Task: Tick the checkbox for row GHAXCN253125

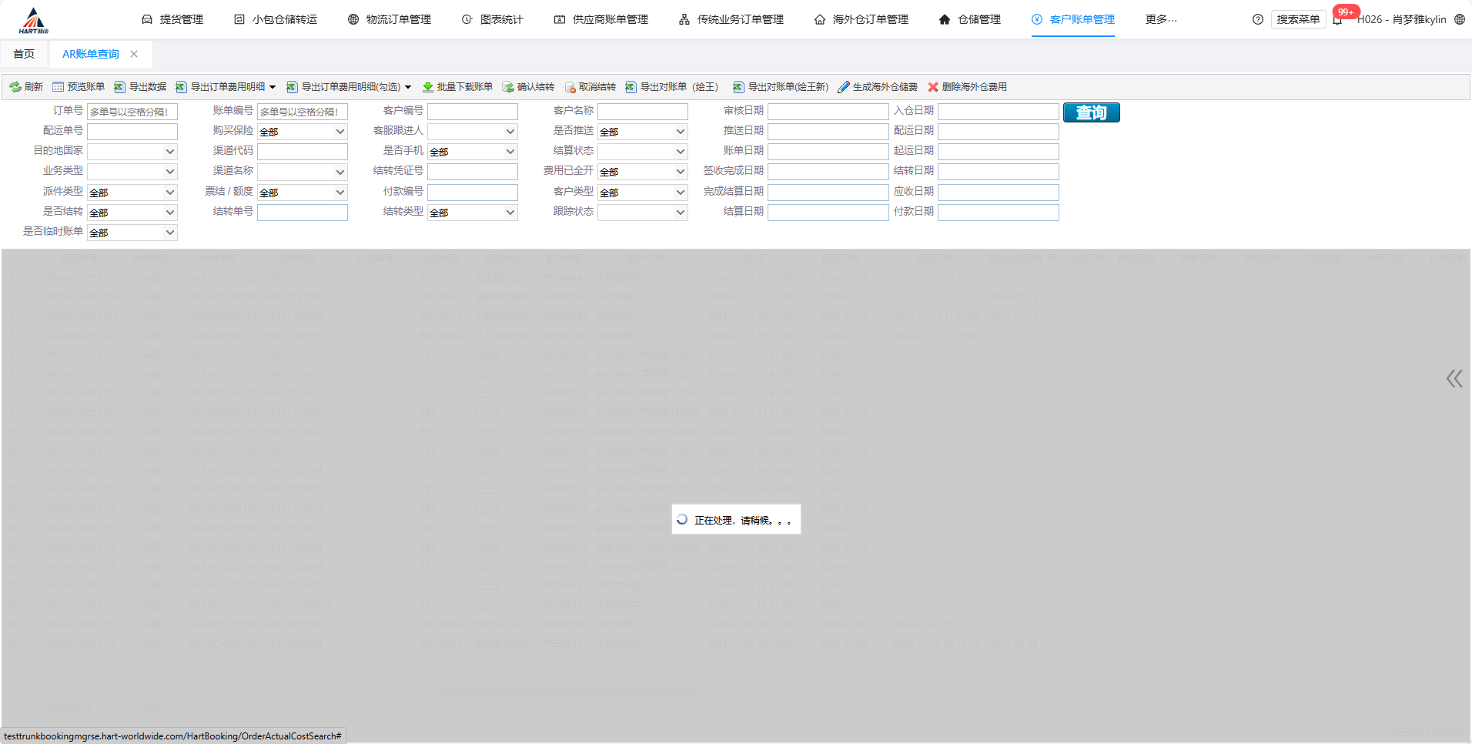Action: [33, 278]
